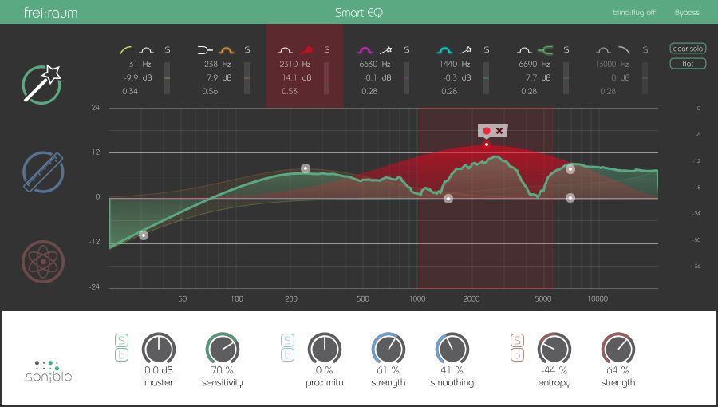Select orange bell filter icon for 238 Hz band
Image resolution: width=718 pixels, height=407 pixels.
(226, 49)
